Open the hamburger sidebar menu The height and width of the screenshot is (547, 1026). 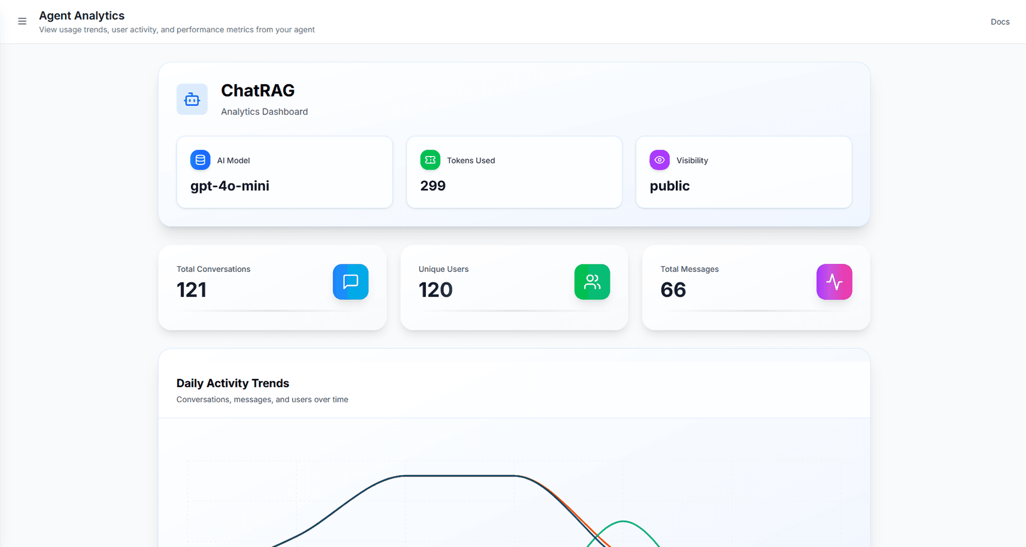coord(22,21)
